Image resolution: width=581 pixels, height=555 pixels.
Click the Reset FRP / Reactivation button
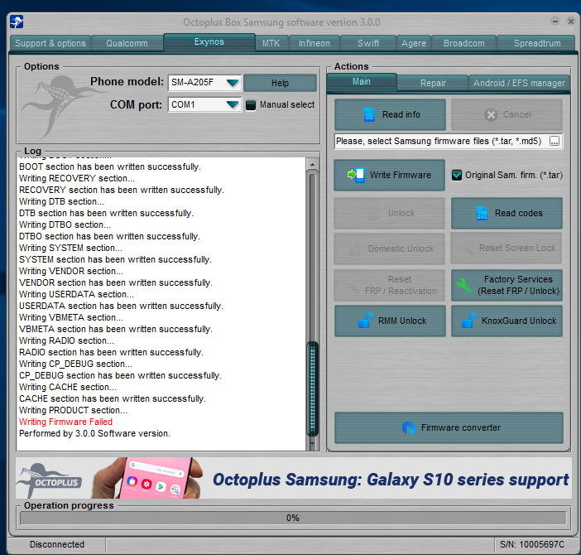(x=389, y=285)
